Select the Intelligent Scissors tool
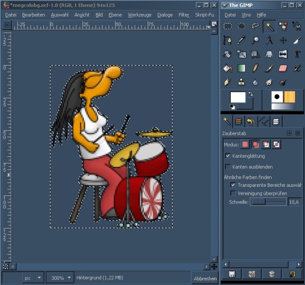305x285 pixels. pyautogui.click(x=297, y=26)
